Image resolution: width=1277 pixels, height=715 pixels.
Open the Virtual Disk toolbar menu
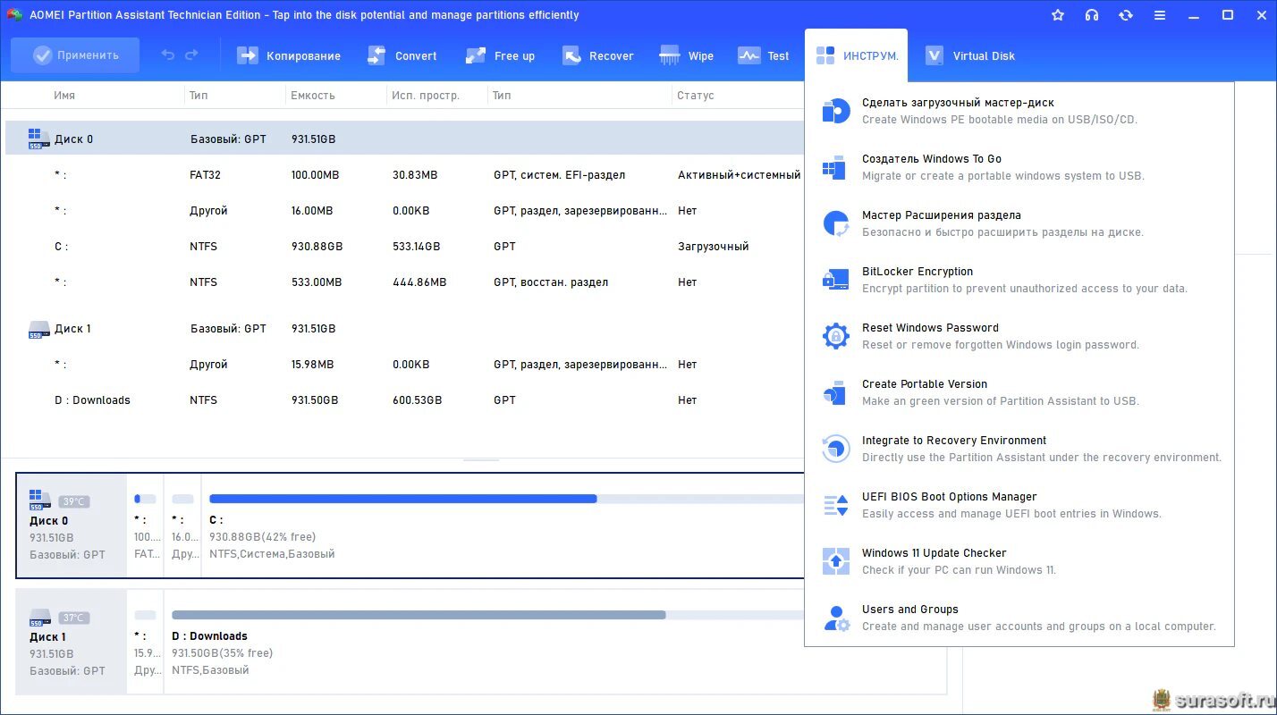pos(970,55)
